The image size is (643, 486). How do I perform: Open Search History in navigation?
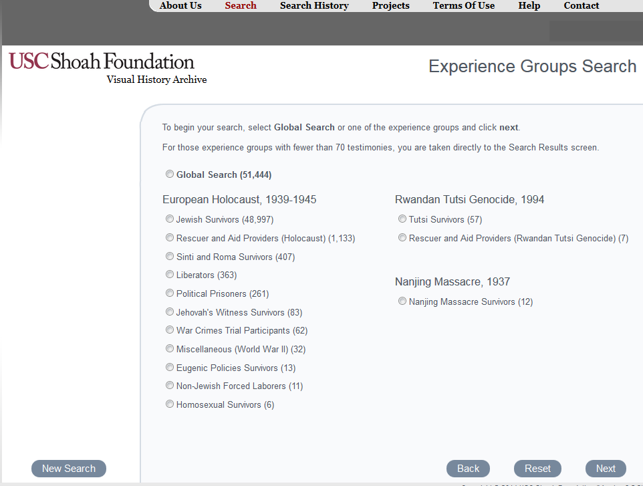pyautogui.click(x=315, y=5)
